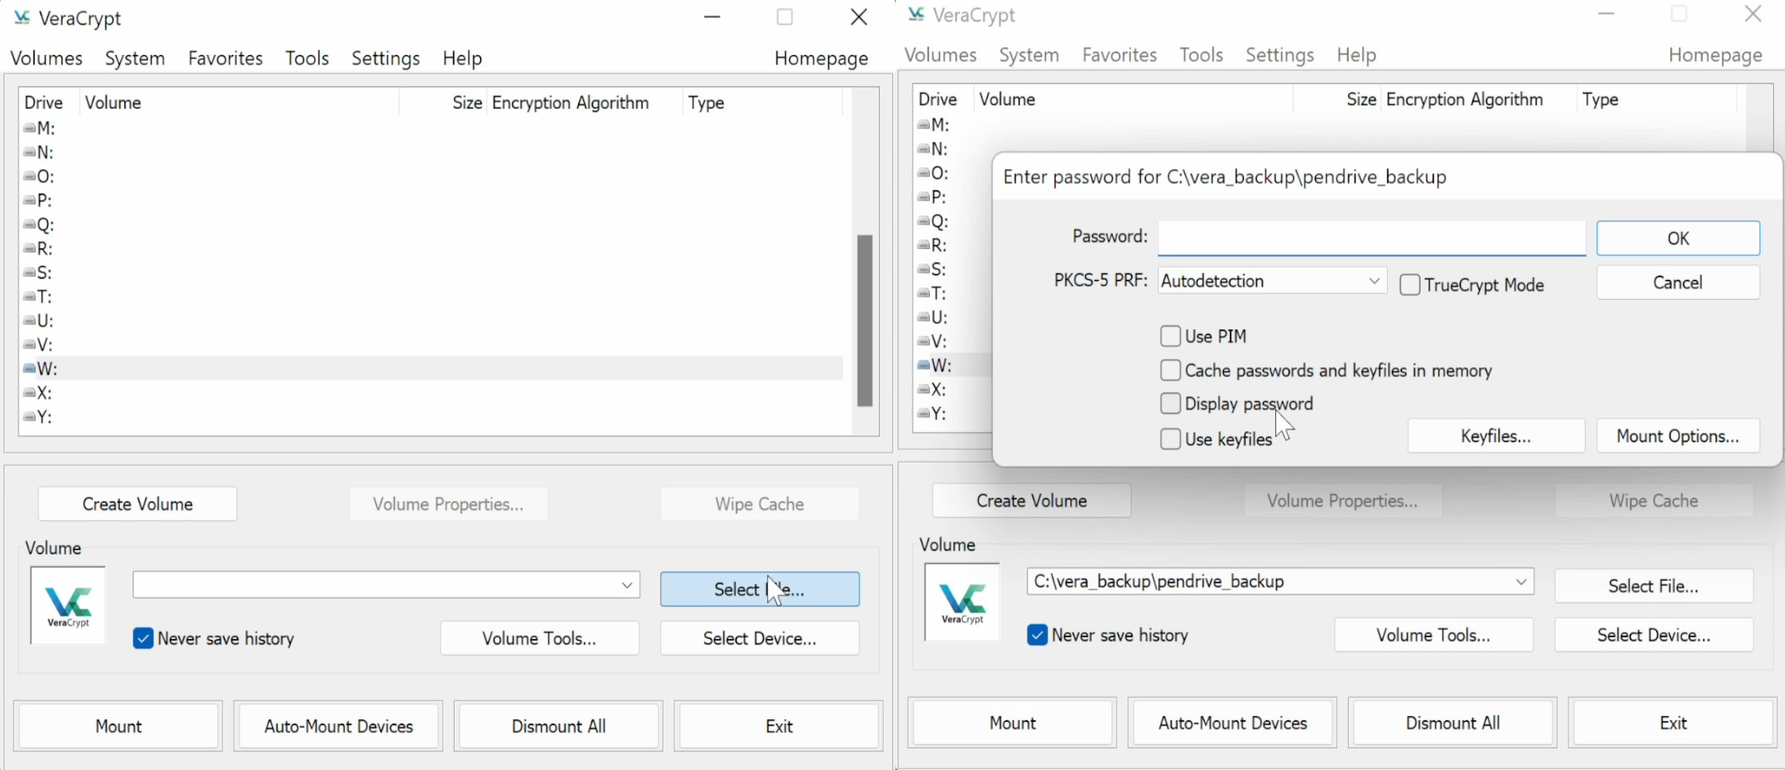
Task: Expand volume path dropdown in right window
Action: (x=1521, y=582)
